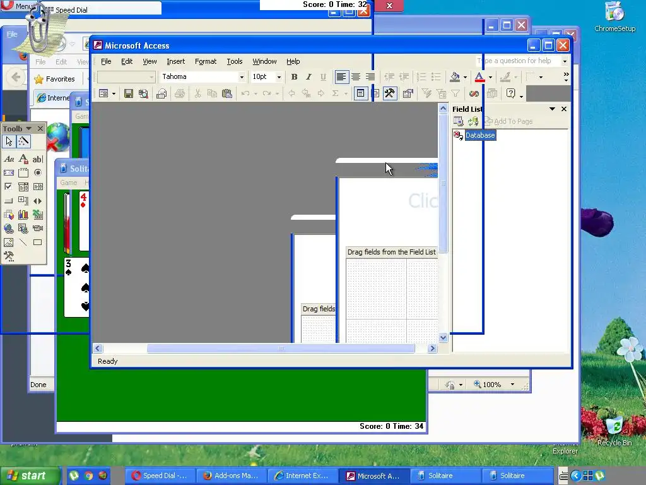Click the horizontal scrollbar thumb in Access
The image size is (646, 485).
pyautogui.click(x=281, y=349)
